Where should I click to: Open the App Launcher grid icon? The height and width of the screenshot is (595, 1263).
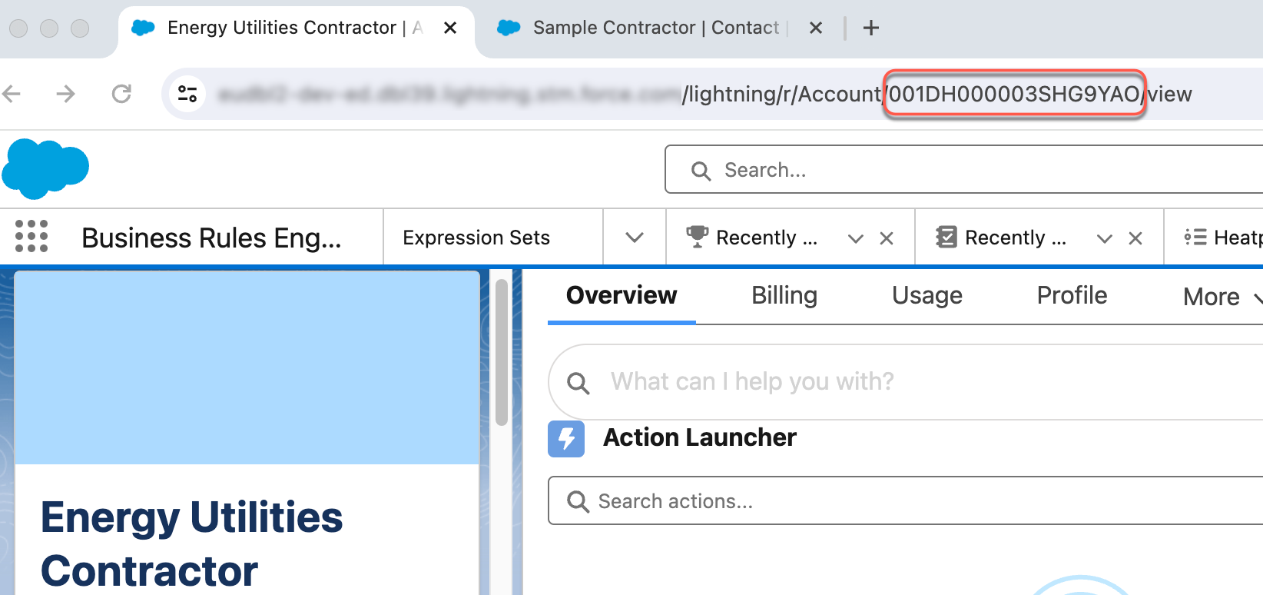tap(31, 237)
